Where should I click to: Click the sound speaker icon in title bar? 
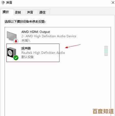[x=3, y=3]
